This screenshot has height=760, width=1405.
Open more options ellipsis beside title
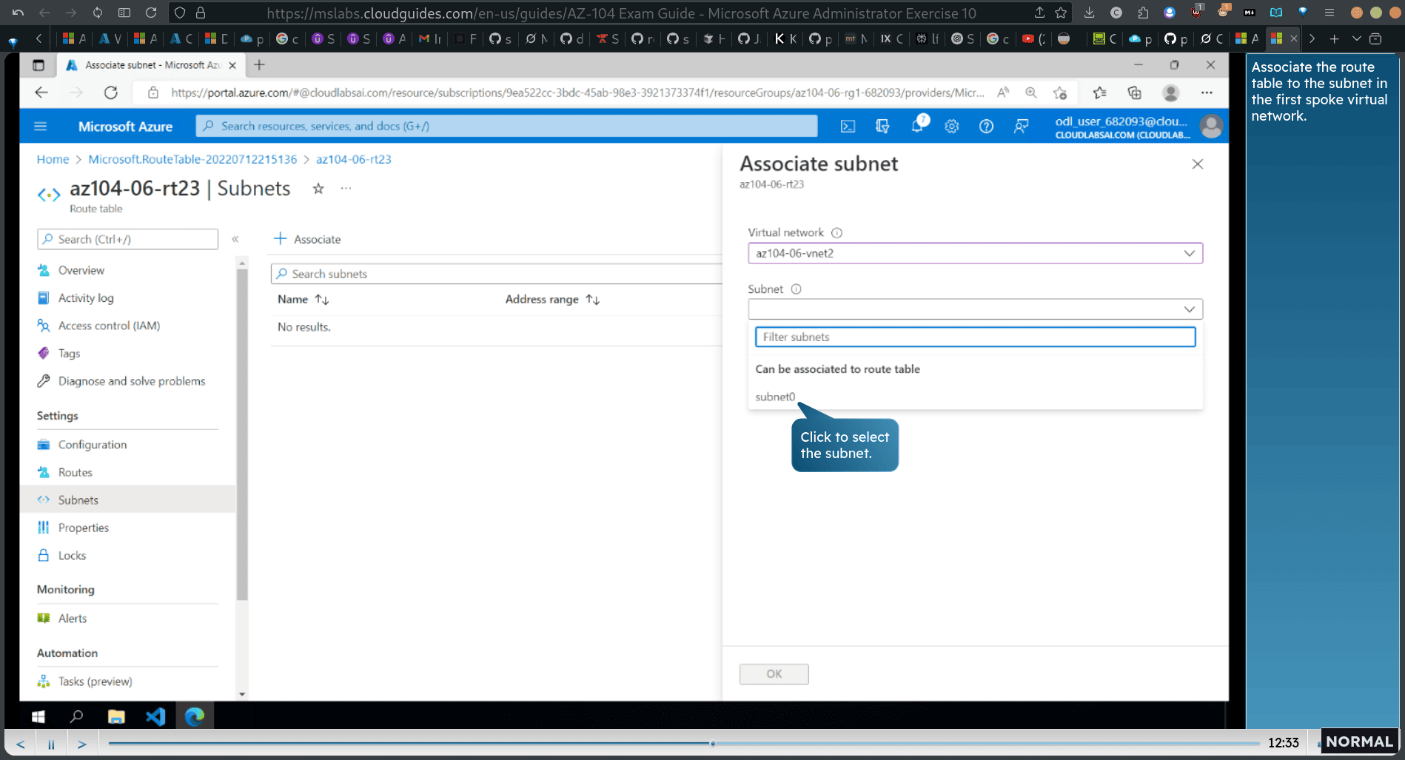click(x=346, y=189)
